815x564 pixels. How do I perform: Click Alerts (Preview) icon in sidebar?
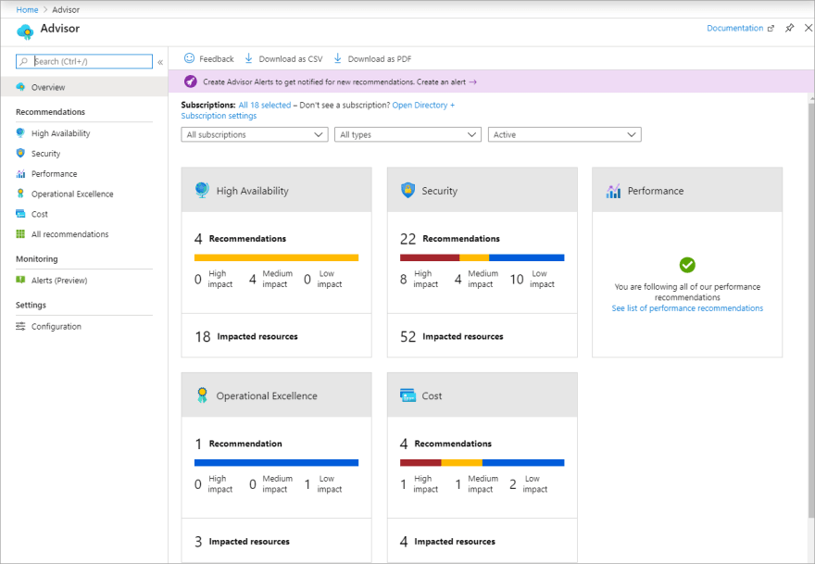coord(20,280)
